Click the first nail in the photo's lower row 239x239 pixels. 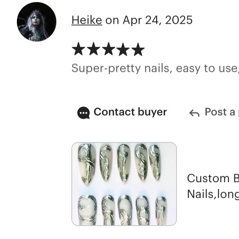pos(87,210)
